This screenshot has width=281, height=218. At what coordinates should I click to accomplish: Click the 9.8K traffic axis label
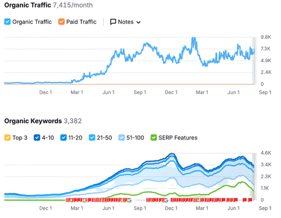(266, 37)
